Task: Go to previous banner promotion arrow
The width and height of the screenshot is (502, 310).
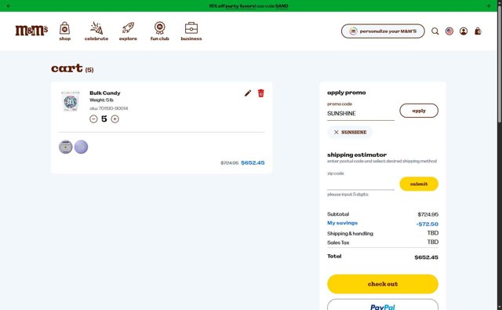Action: [x=9, y=5]
